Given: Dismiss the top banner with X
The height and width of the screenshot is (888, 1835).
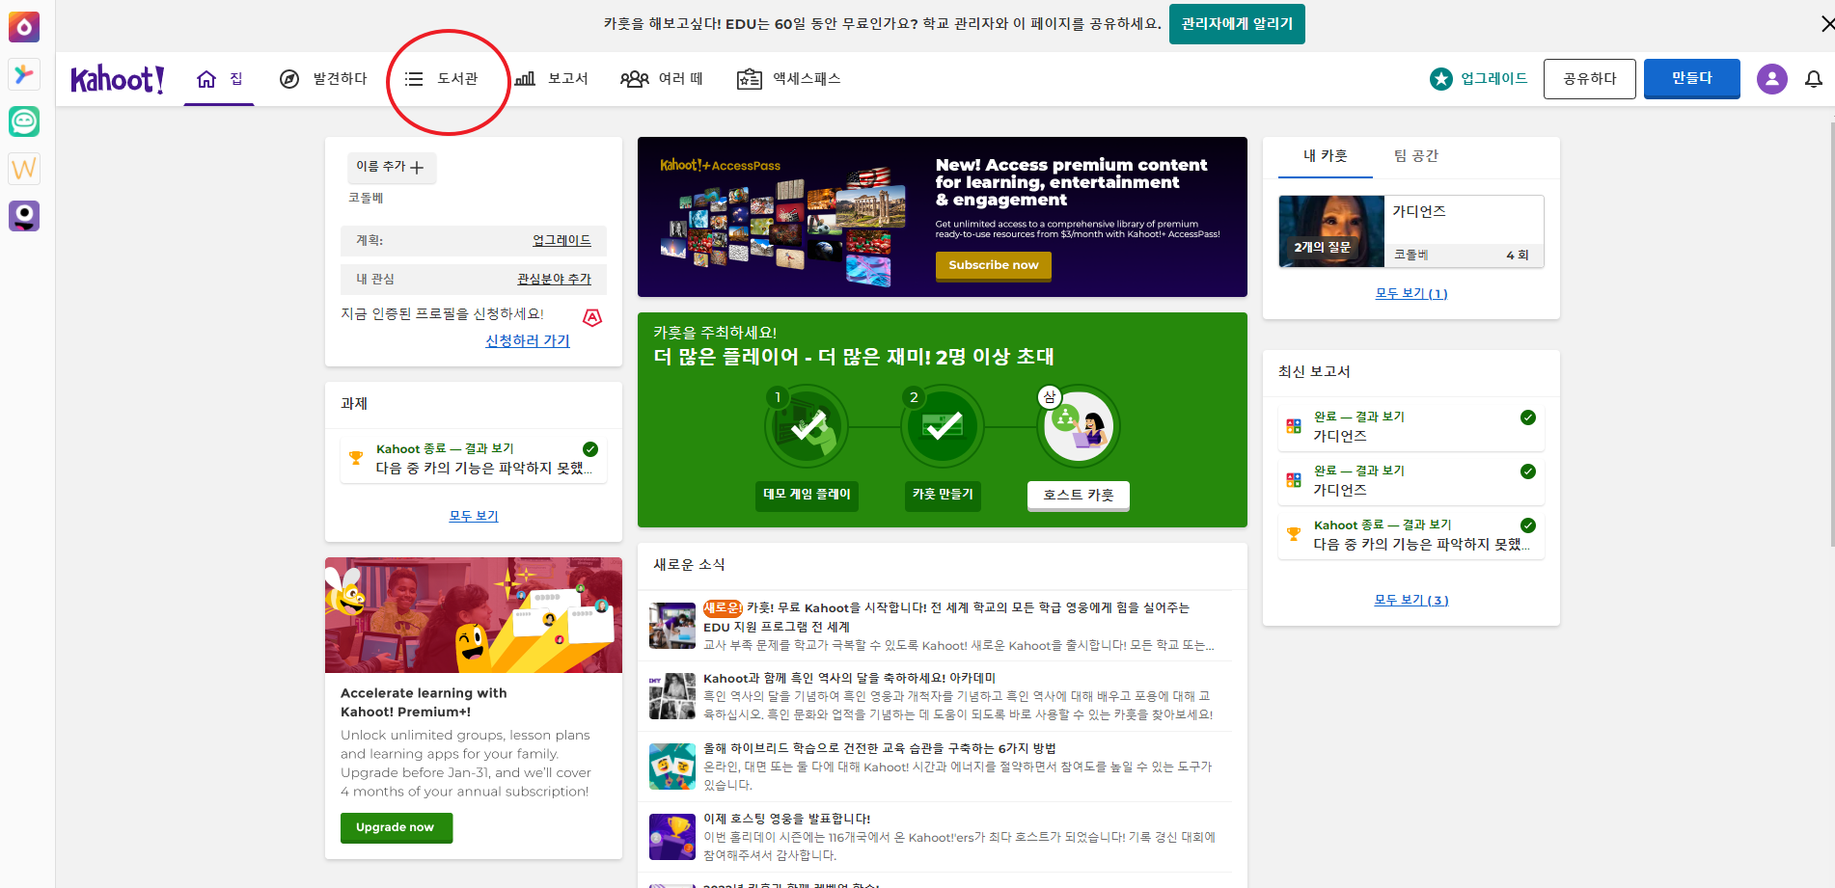Looking at the screenshot, I should coord(1821,23).
